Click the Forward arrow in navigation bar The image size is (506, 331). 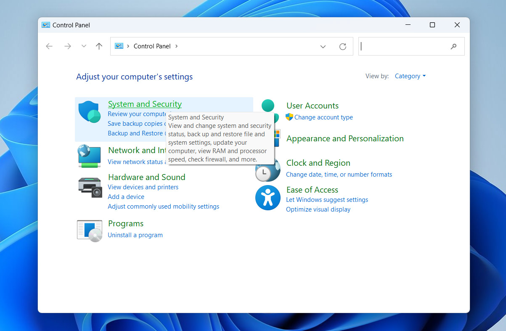(68, 46)
